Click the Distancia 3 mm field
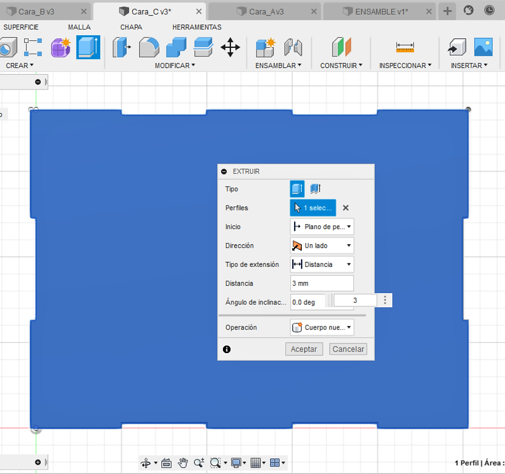Screen dimensions: 505x474 (322, 284)
